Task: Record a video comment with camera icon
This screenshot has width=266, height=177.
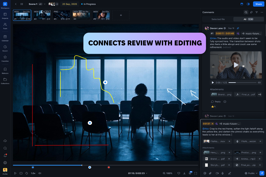Action: point(217,173)
